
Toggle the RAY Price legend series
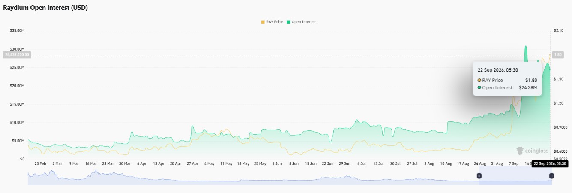pos(272,22)
